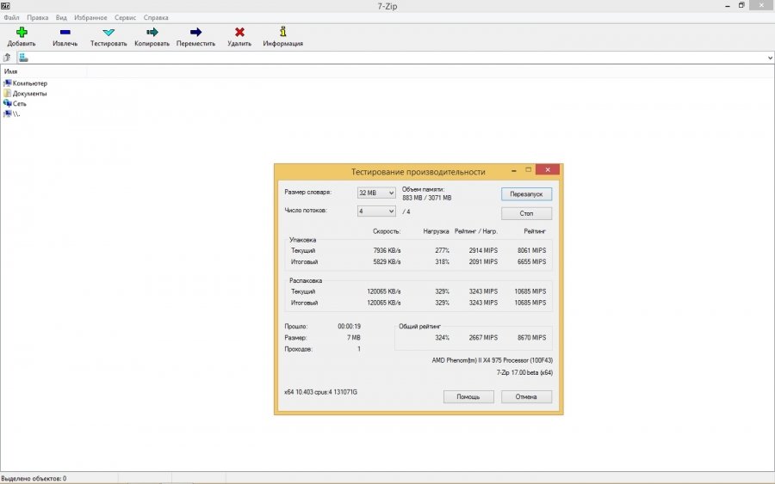Click the Добавить (Add) green plus icon
Viewport: 775px width, 484px height.
click(22, 32)
